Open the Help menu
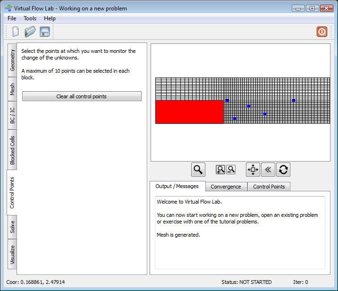The image size is (338, 291). pos(50,18)
